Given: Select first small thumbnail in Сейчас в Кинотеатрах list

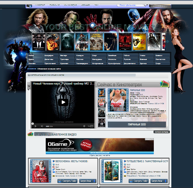Looking at the screenshot, I should pyautogui.click(x=102, y=93).
